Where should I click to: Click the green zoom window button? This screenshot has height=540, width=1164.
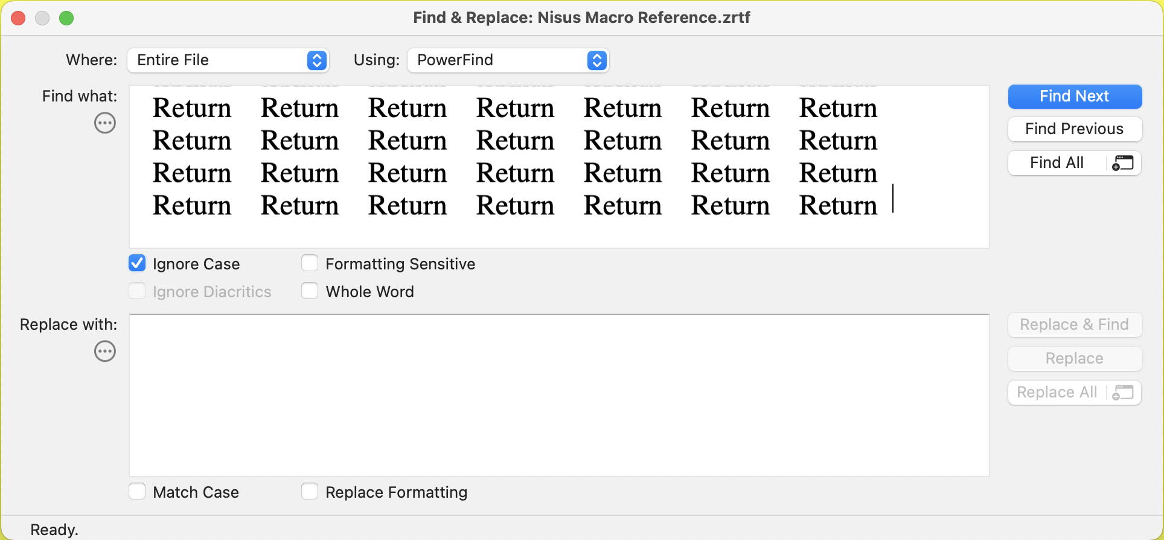[66, 18]
